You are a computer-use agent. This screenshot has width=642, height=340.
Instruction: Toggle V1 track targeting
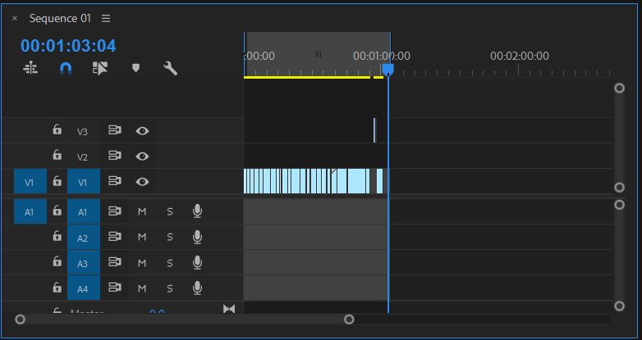pos(84,181)
